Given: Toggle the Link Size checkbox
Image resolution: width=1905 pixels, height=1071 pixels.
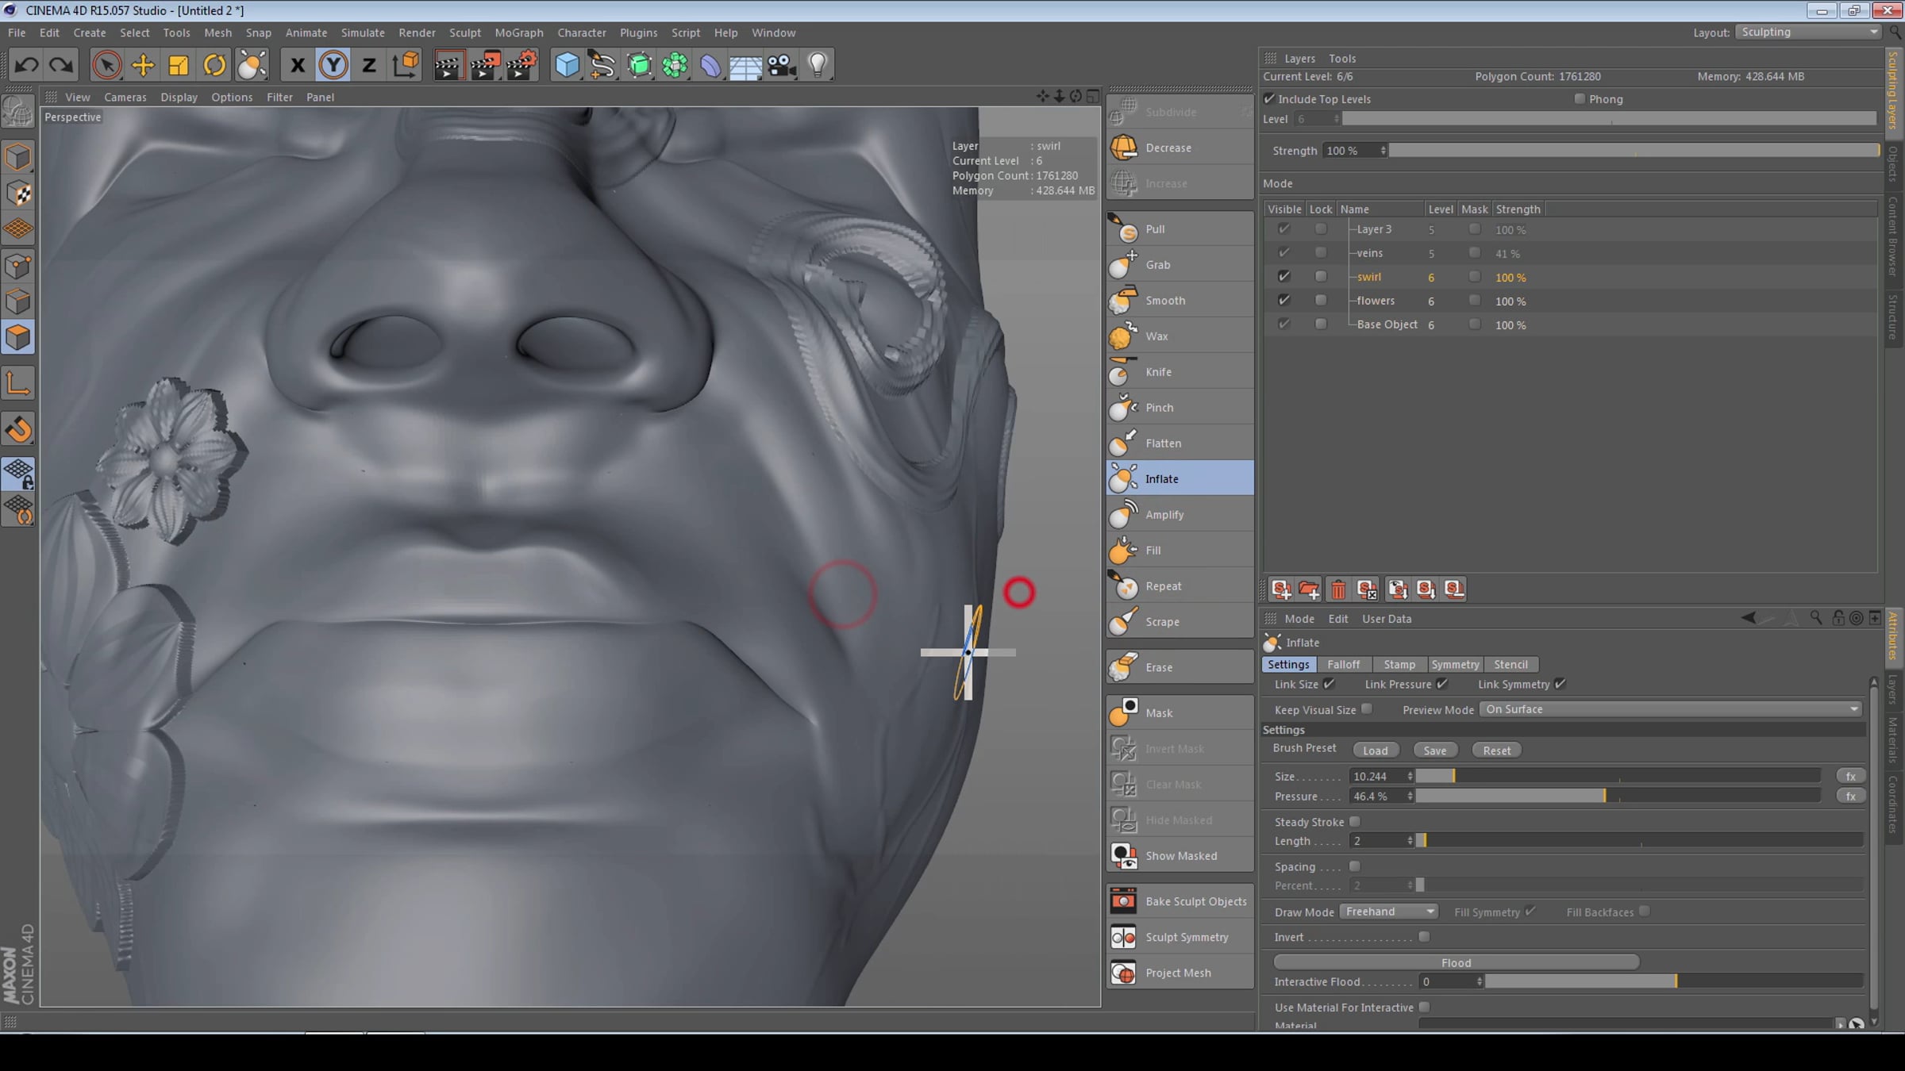Looking at the screenshot, I should [x=1330, y=685].
